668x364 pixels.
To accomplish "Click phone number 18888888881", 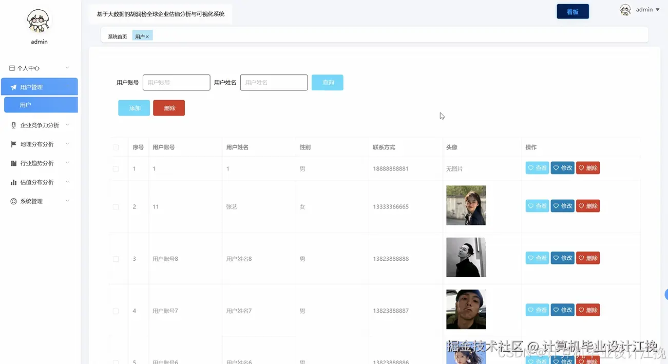I will click(x=391, y=169).
